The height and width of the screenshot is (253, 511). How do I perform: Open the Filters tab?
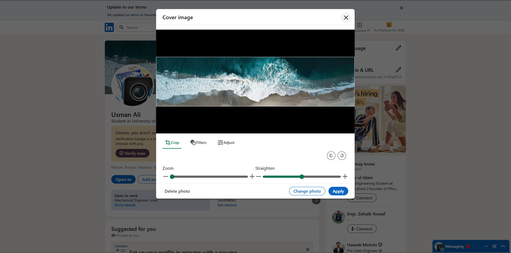coord(199,143)
